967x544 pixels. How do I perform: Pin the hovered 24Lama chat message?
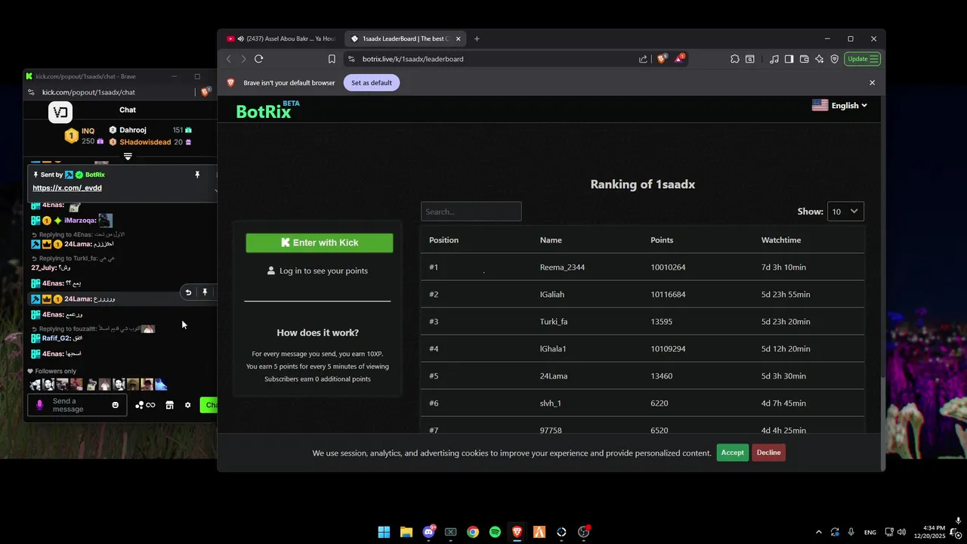coord(205,292)
